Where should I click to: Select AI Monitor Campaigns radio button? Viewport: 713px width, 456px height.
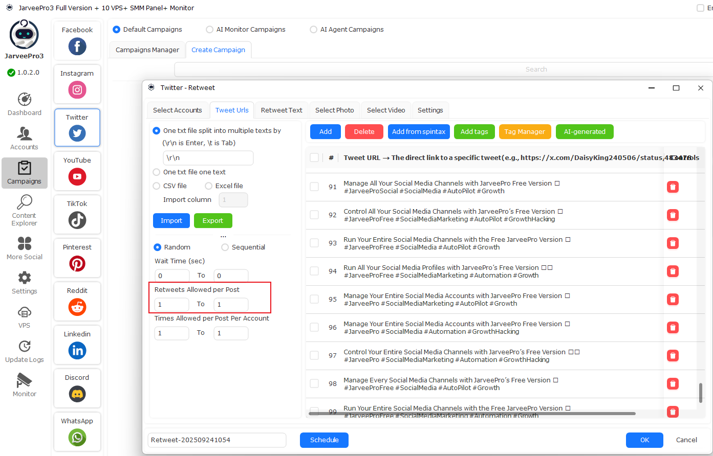(x=210, y=30)
